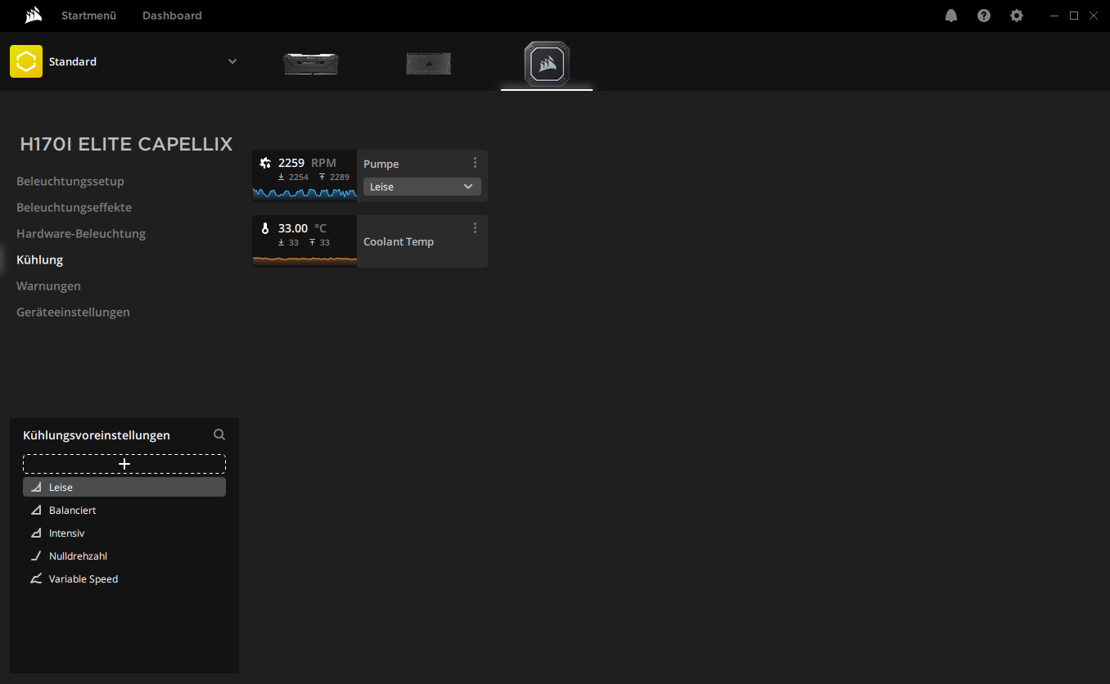Click the help question mark icon
This screenshot has width=1110, height=684.
click(984, 16)
